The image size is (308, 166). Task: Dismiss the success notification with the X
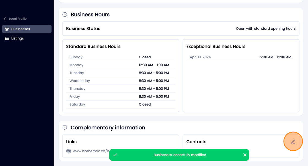click(245, 155)
